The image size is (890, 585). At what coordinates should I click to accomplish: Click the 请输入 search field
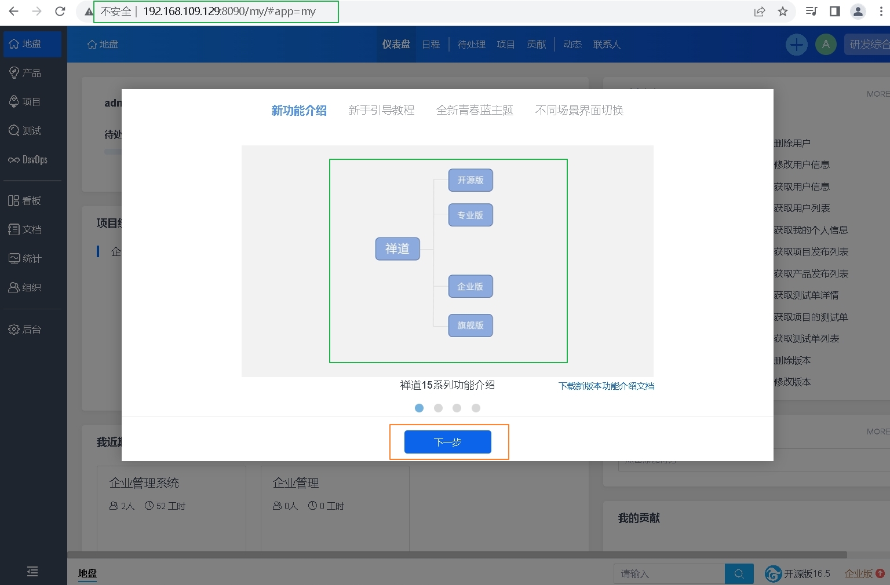pyautogui.click(x=669, y=573)
